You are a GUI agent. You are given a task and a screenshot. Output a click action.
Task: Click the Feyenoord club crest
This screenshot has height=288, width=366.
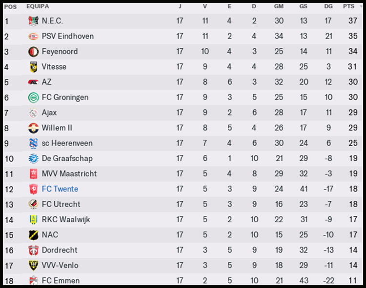(33, 52)
